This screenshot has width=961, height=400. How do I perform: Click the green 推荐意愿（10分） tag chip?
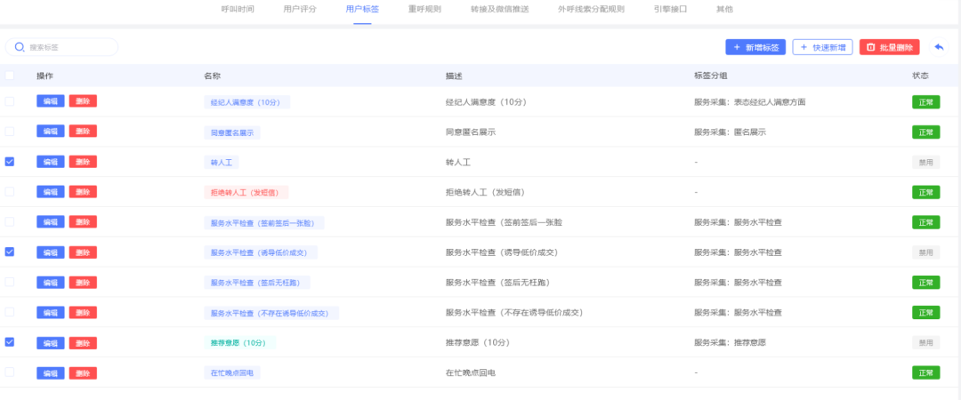point(240,342)
